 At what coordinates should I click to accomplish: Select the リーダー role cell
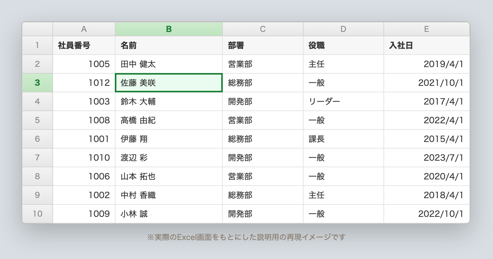pos(343,101)
